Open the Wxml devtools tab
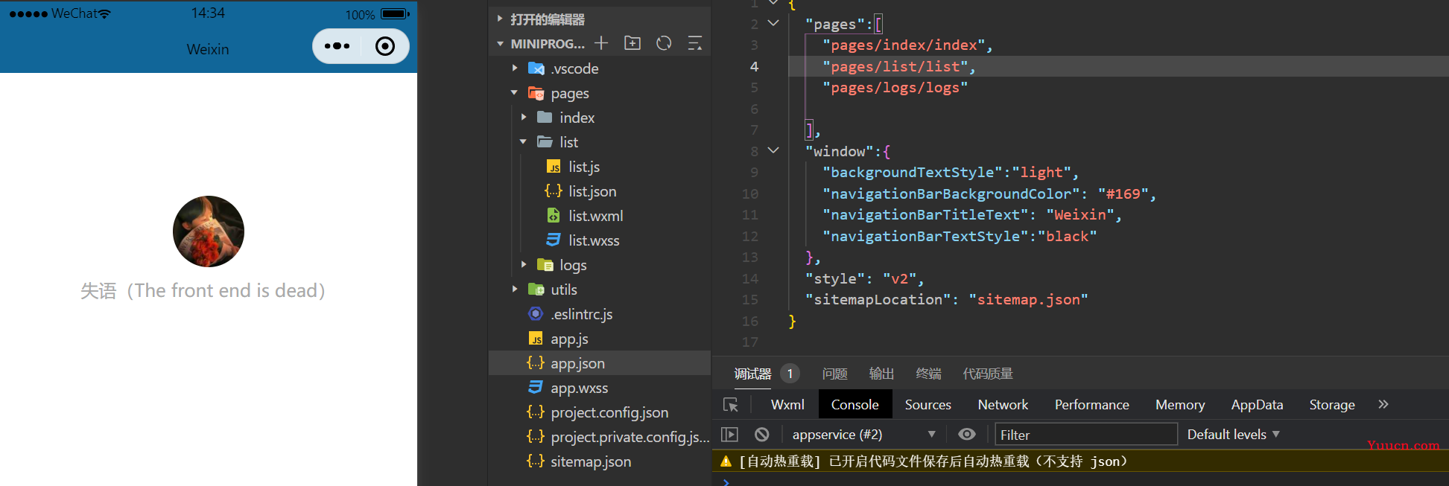The height and width of the screenshot is (486, 1449). click(787, 405)
